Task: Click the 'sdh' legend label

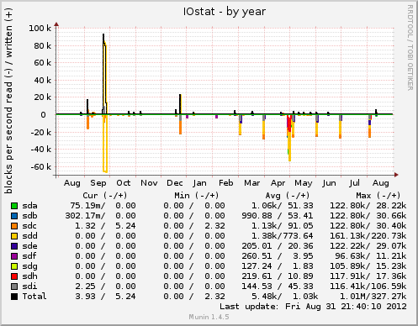Action: pos(29,276)
